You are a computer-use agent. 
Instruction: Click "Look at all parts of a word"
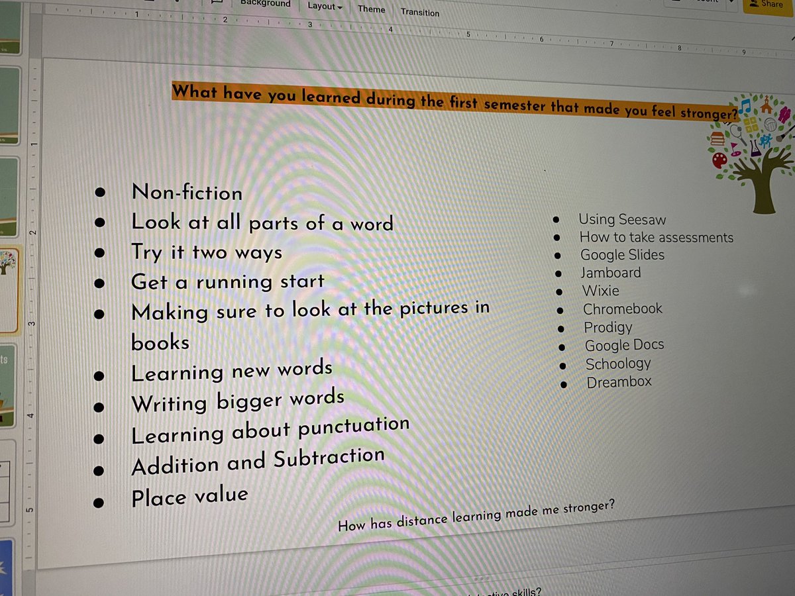(262, 223)
